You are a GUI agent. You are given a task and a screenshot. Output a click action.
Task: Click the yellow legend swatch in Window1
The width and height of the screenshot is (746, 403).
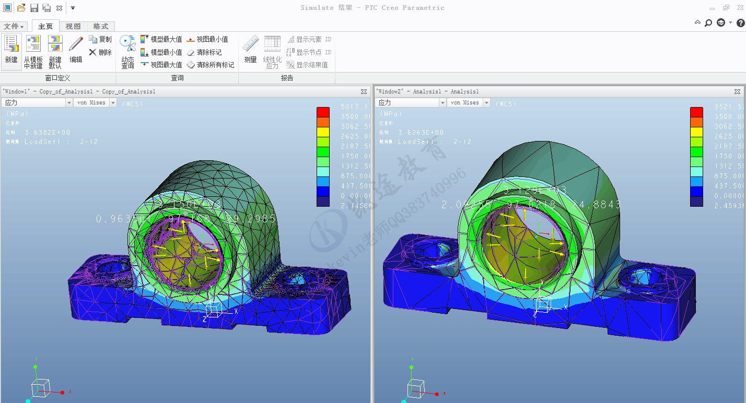[x=323, y=132]
